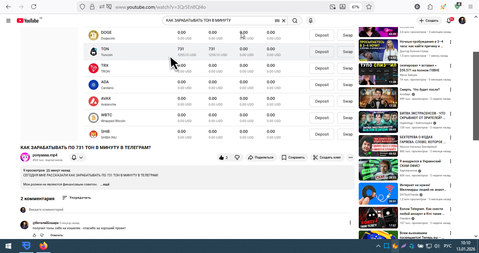Open the Firefox tracking protection shield
This screenshot has width=479, height=253.
coord(82,7)
